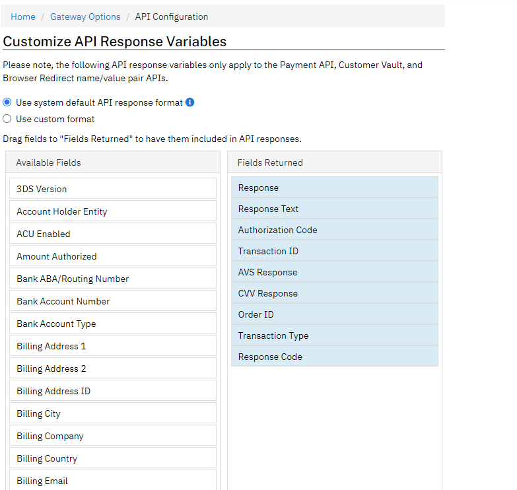Click Response Code returned field

(335, 356)
